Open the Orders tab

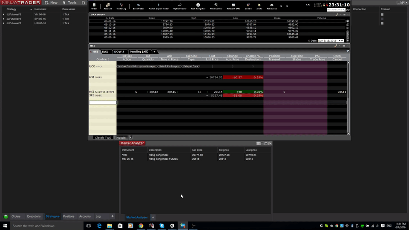(x=16, y=216)
